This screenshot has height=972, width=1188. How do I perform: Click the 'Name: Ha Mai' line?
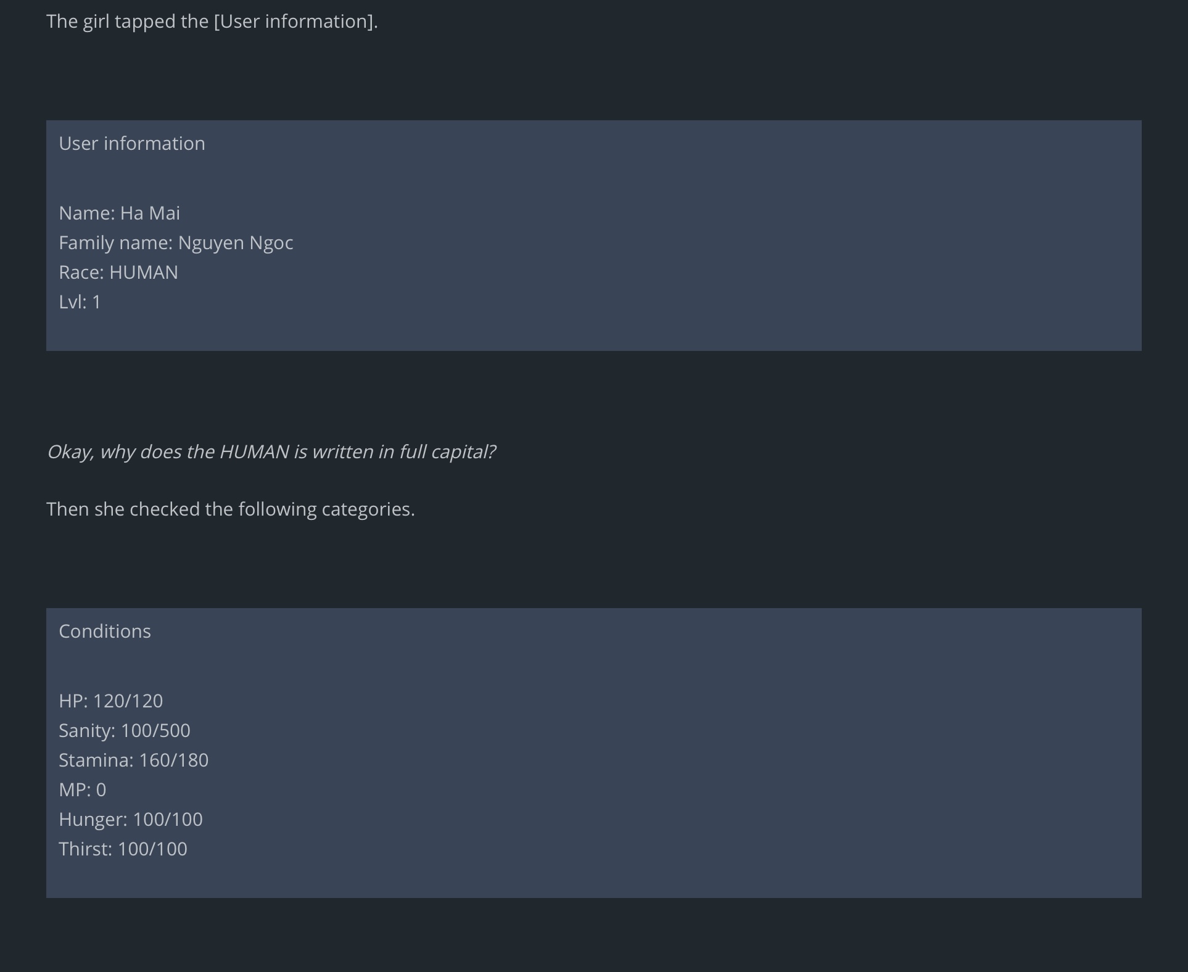[x=120, y=213]
